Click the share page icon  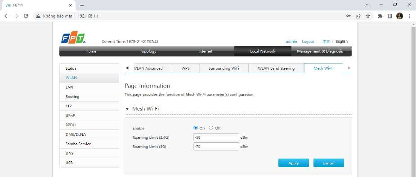coord(358,16)
